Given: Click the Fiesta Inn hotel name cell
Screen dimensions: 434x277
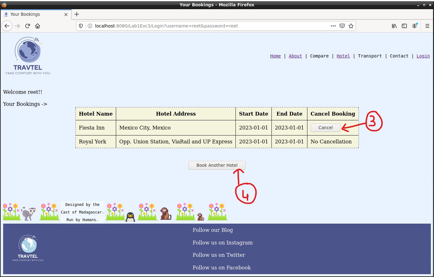Looking at the screenshot, I should click(x=96, y=128).
